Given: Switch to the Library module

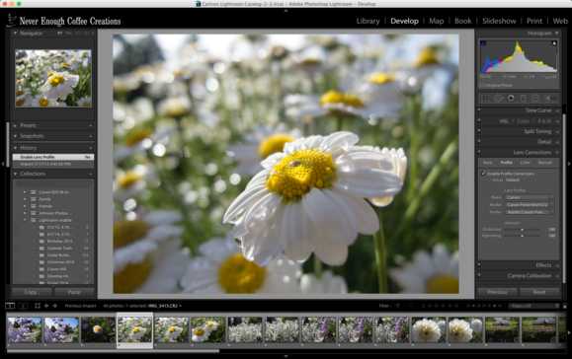Looking at the screenshot, I should (x=368, y=21).
